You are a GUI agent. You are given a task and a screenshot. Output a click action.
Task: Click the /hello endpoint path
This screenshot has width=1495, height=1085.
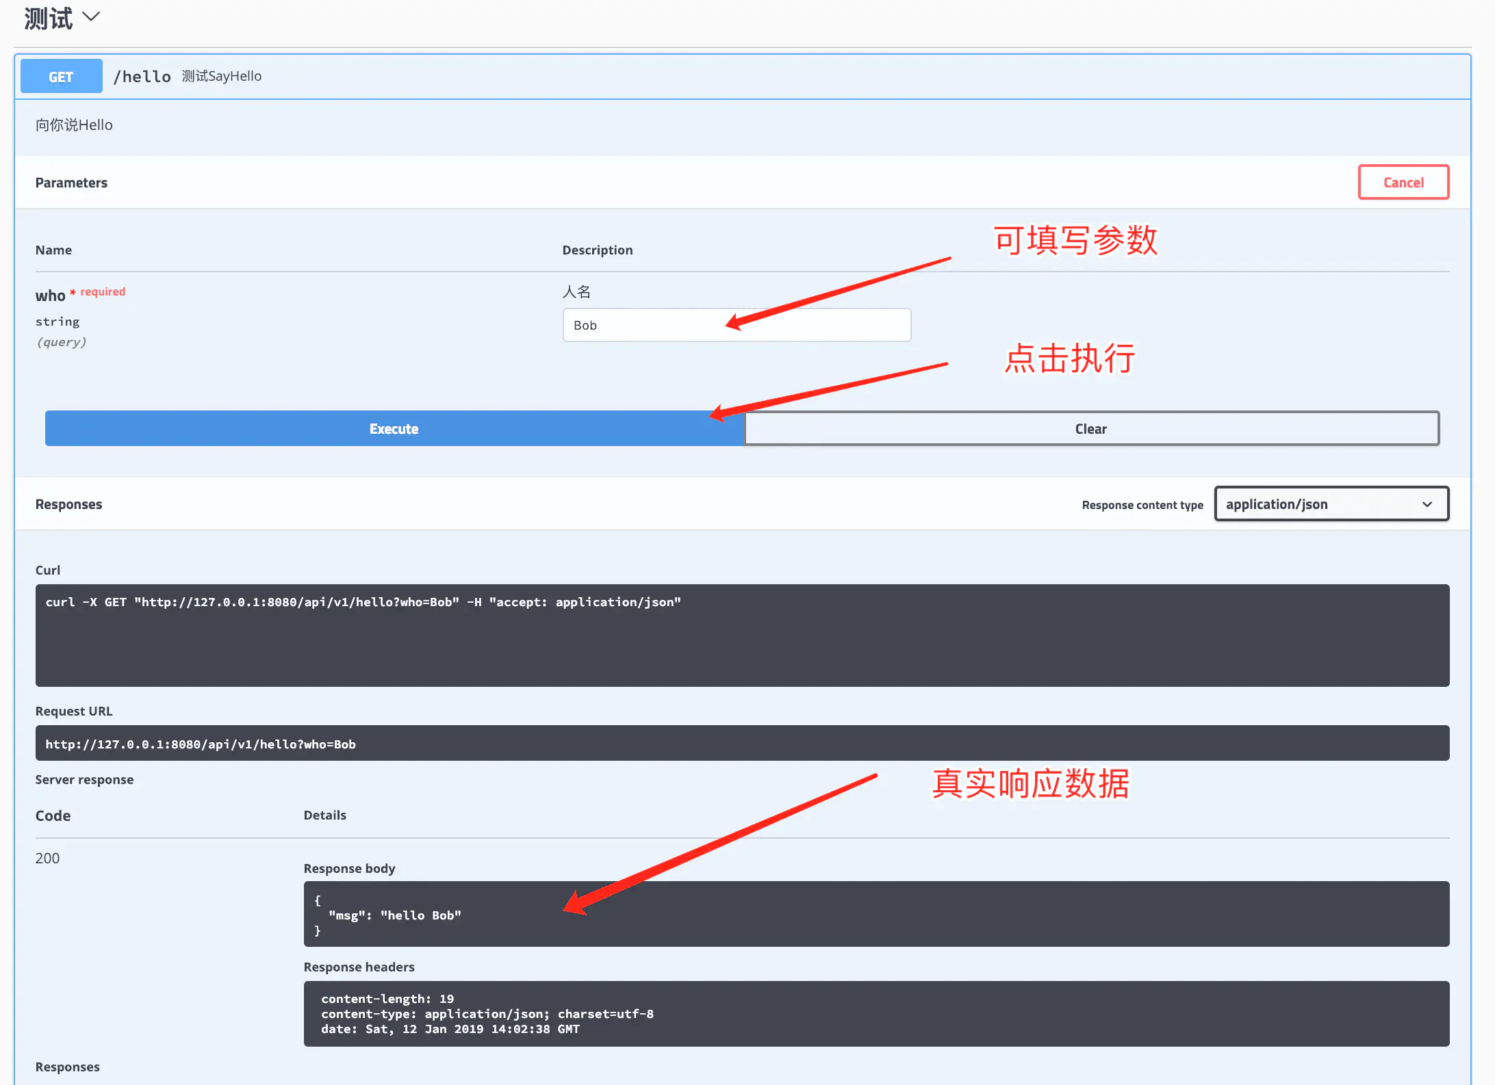[142, 77]
